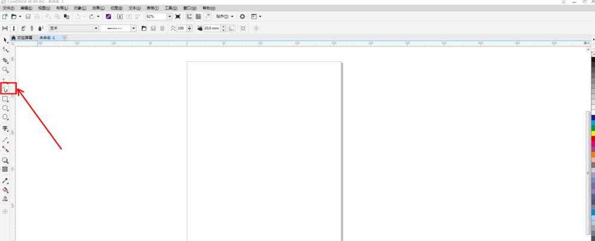This screenshot has height=241, width=595.
Task: Choose the Zoom magnifier tool
Action: click(x=5, y=70)
